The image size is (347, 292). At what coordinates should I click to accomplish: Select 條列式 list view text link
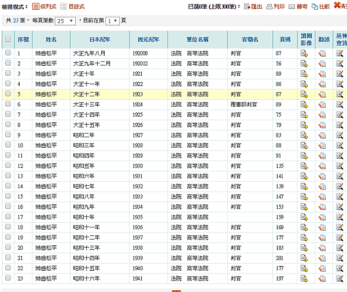click(48, 6)
